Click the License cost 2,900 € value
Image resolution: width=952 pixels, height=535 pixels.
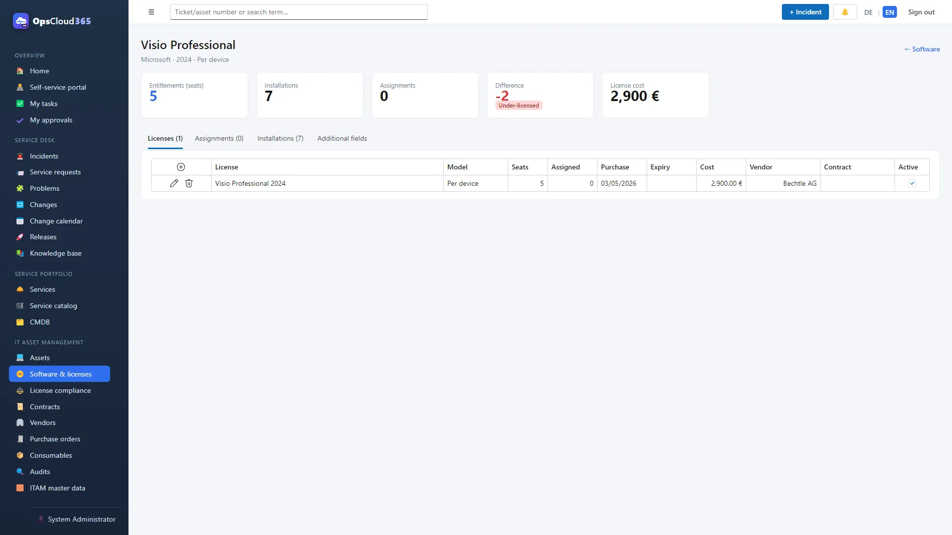635,97
